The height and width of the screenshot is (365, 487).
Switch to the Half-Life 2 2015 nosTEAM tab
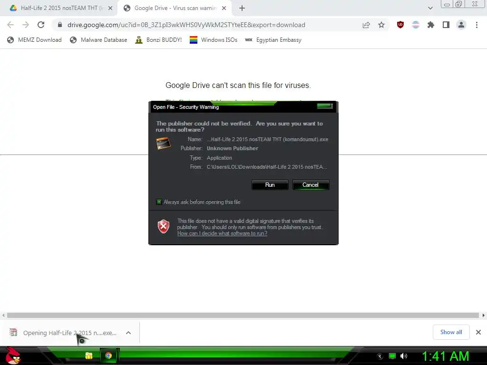62,8
